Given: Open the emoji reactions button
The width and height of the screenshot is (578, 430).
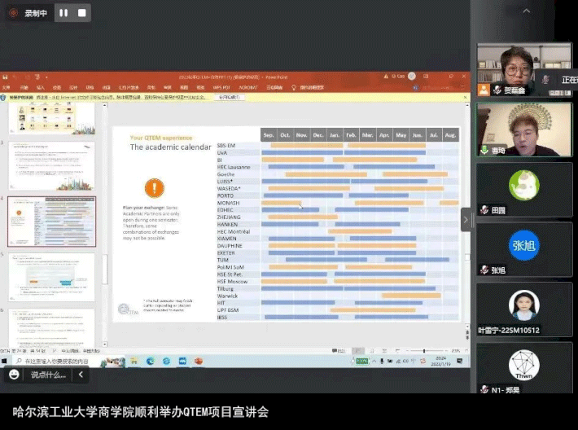Looking at the screenshot, I should [14, 375].
